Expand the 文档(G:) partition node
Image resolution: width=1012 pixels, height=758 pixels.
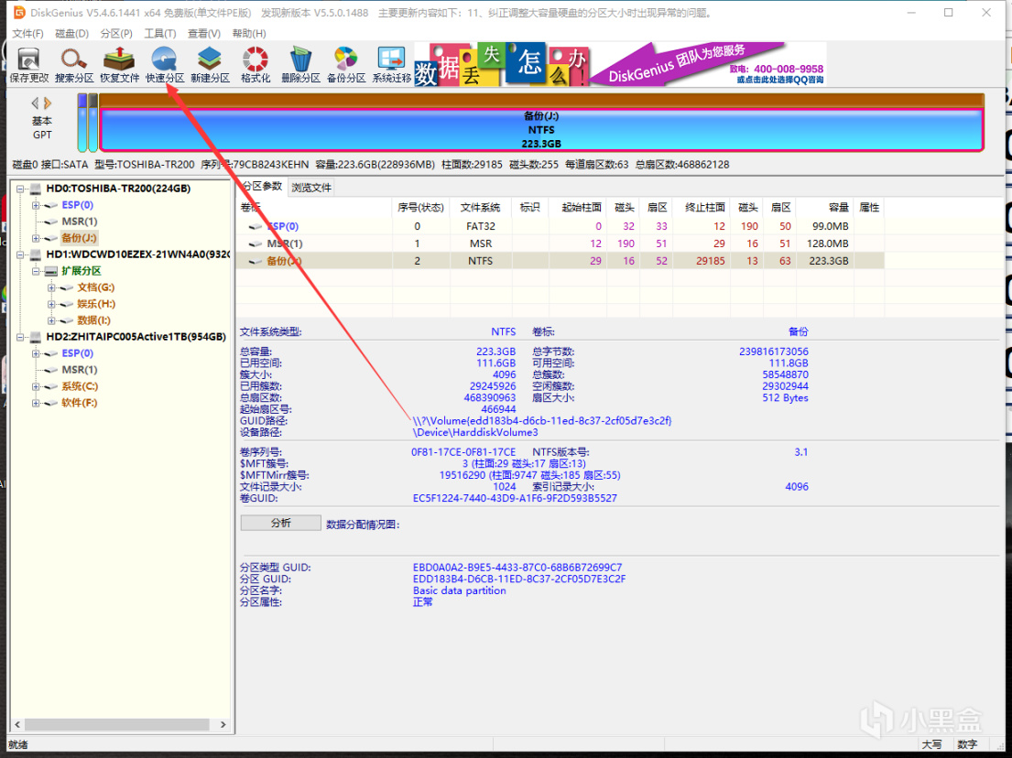(x=51, y=287)
